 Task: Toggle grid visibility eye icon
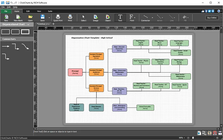[210, 133]
